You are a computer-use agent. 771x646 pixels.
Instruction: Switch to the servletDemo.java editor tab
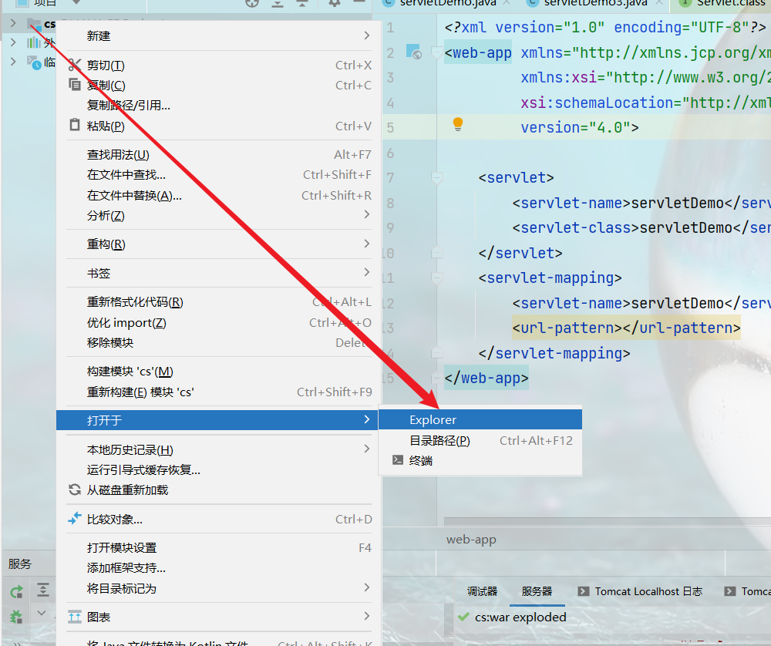[447, 3]
